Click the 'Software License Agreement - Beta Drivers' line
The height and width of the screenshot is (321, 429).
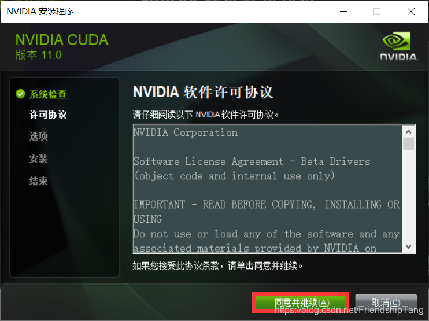(252, 161)
